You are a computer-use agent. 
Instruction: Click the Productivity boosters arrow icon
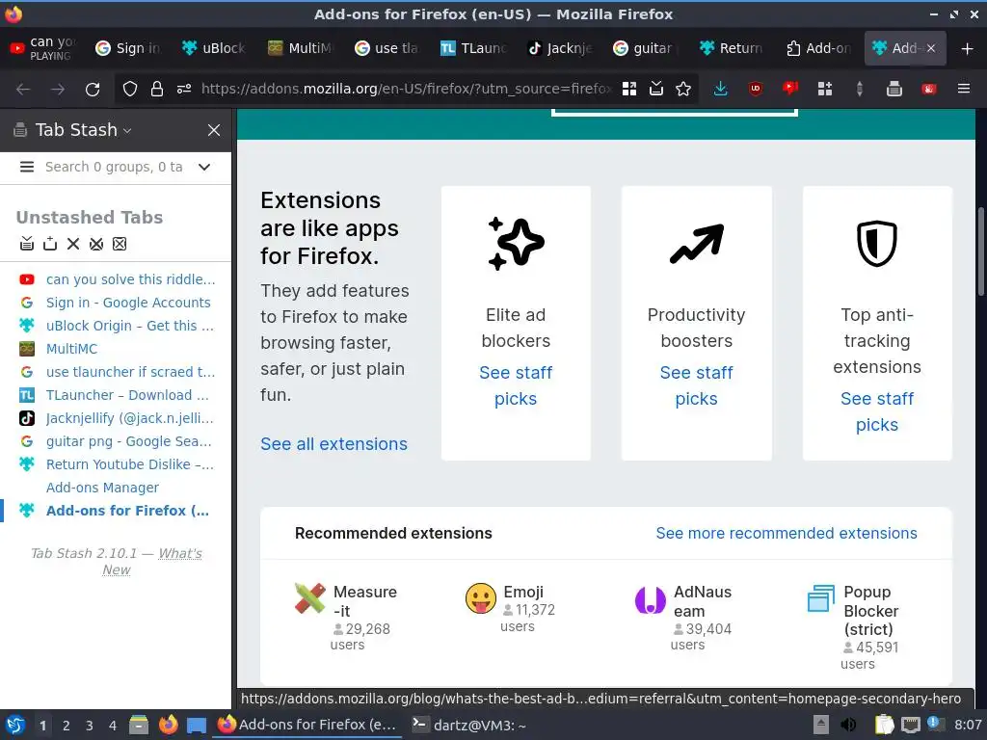[696, 244]
